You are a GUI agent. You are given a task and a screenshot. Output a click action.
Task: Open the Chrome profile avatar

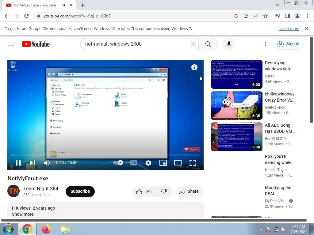[297, 16]
